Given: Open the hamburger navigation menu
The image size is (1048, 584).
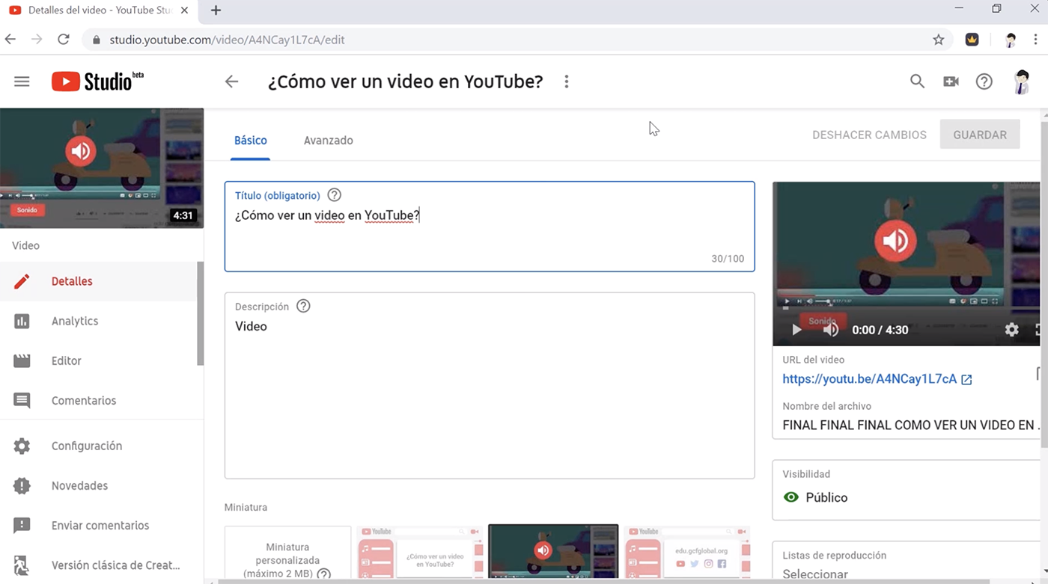Looking at the screenshot, I should [x=22, y=82].
